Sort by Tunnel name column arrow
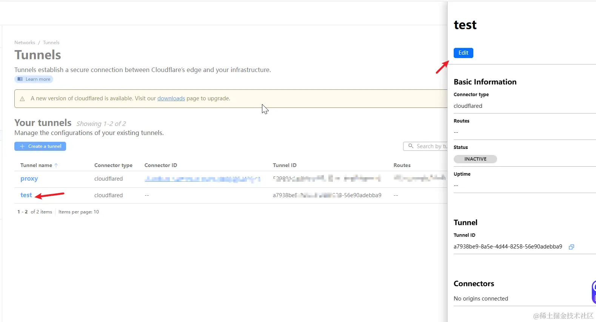Image resolution: width=596 pixels, height=322 pixels. pyautogui.click(x=56, y=165)
